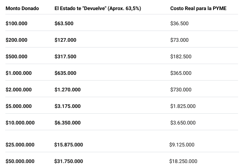Select the $1.270.000 refund cell
Screen dimensions: 242x168
[x=67, y=90]
